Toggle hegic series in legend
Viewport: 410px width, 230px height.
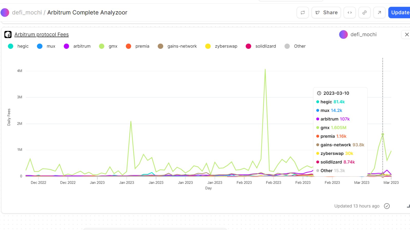pyautogui.click(x=18, y=46)
